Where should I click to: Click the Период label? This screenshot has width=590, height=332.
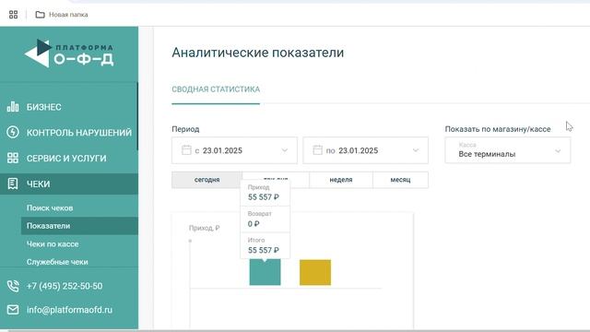pos(185,129)
